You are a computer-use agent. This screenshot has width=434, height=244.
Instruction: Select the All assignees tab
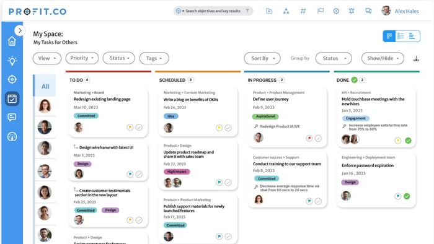[45, 86]
